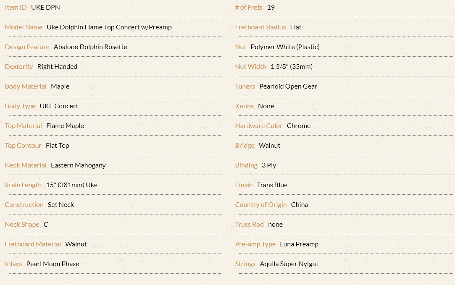This screenshot has height=285, width=455.
Task: Click the Inlays label
Action: pos(13,264)
